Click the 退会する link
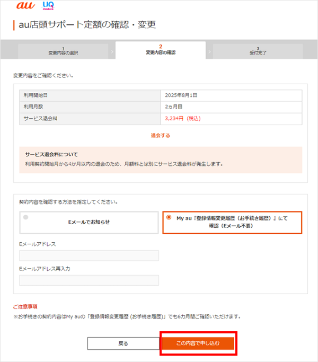 [160, 135]
